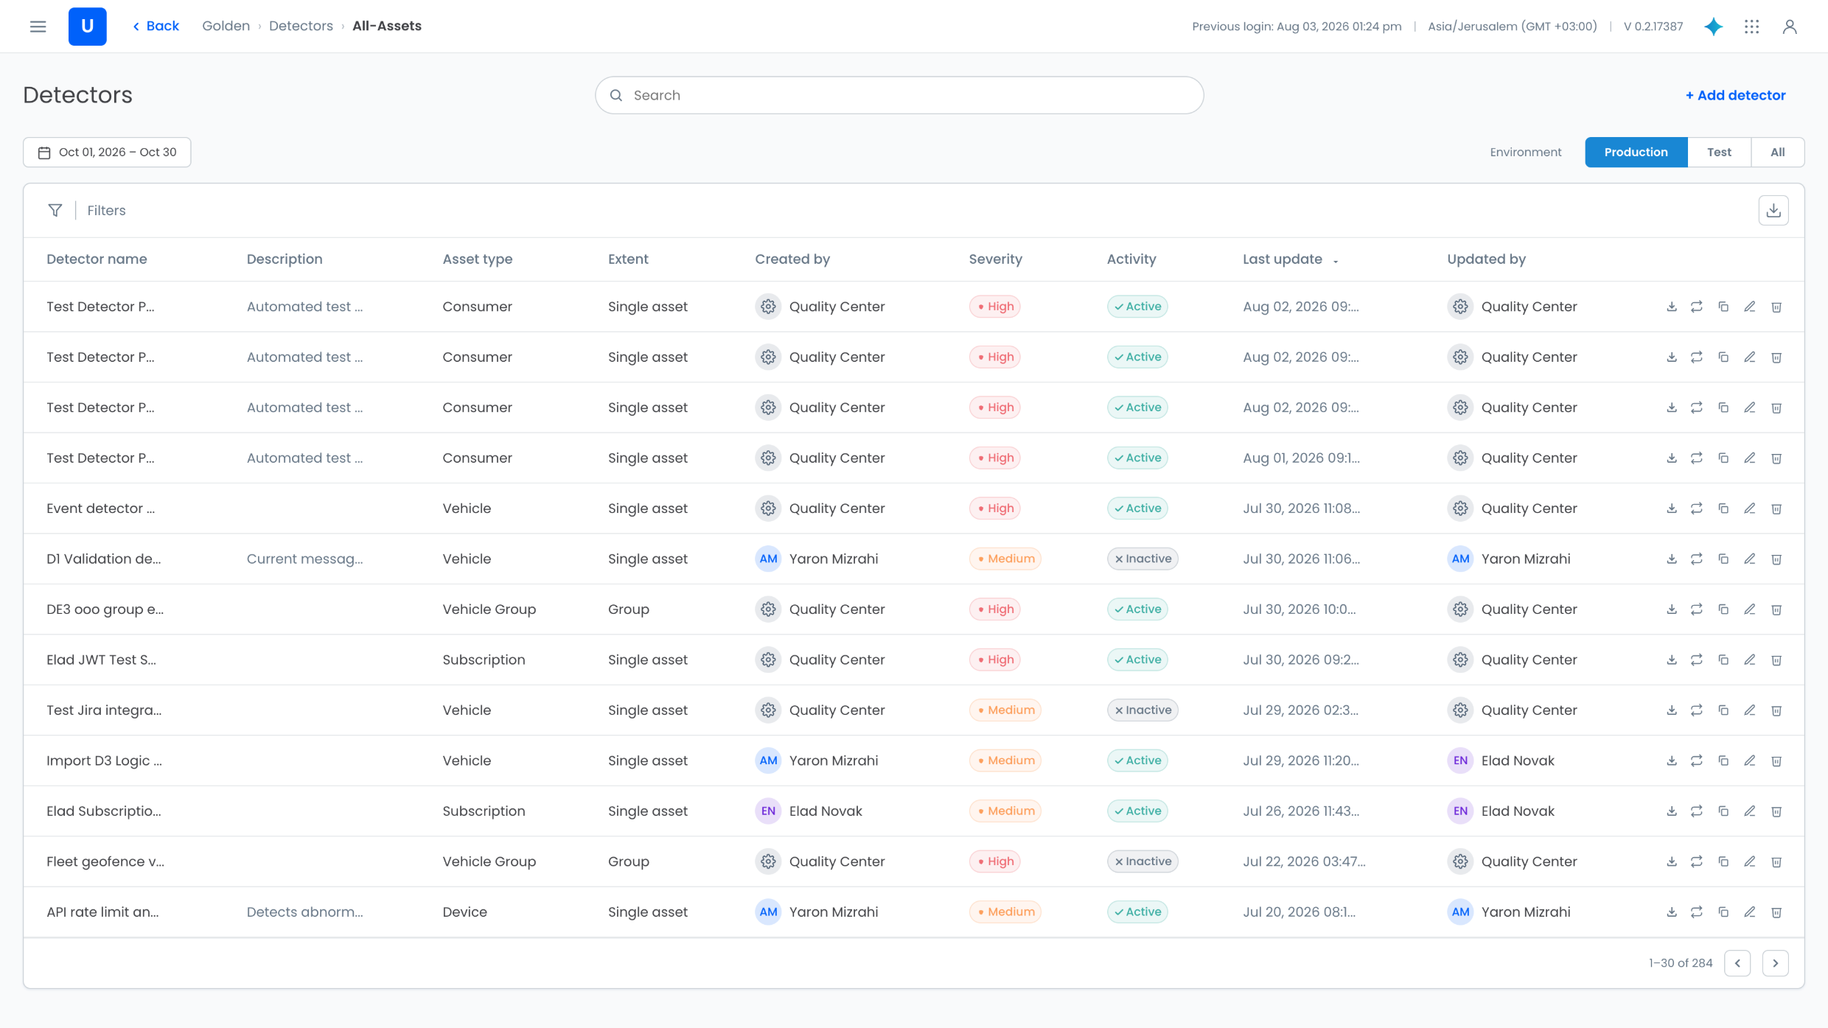The width and height of the screenshot is (1828, 1028).
Task: Open the 'Event detector ...' row name
Action: [100, 508]
